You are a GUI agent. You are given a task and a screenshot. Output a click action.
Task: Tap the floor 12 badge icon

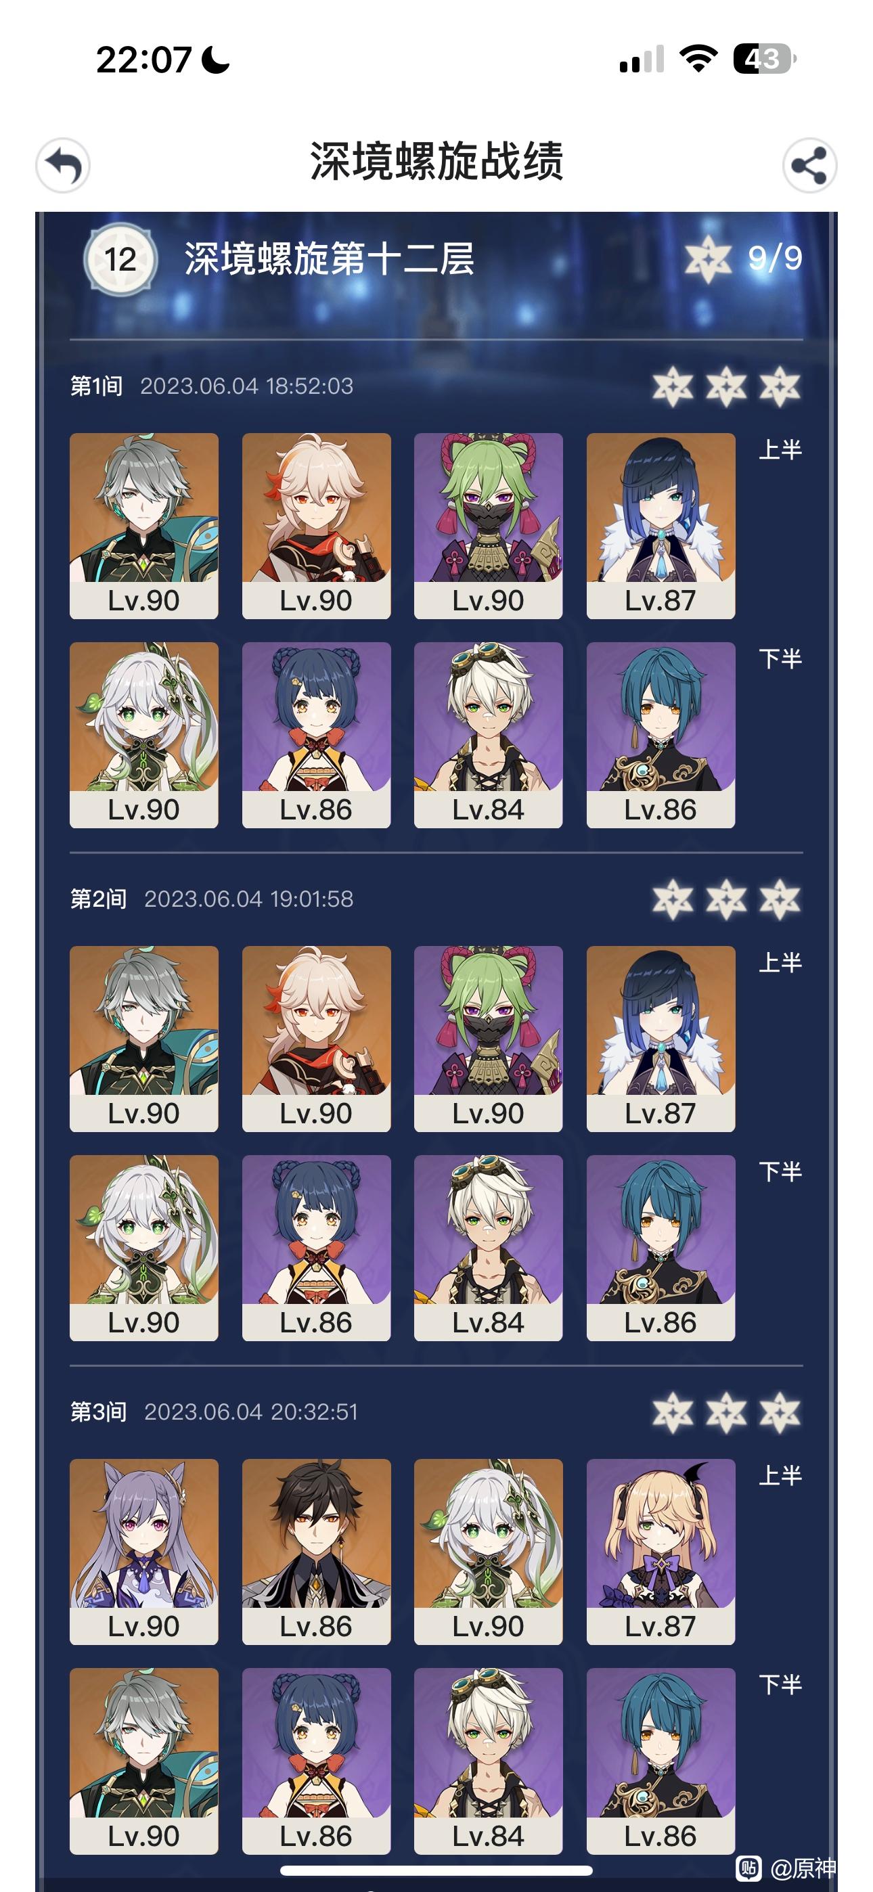pos(120,259)
